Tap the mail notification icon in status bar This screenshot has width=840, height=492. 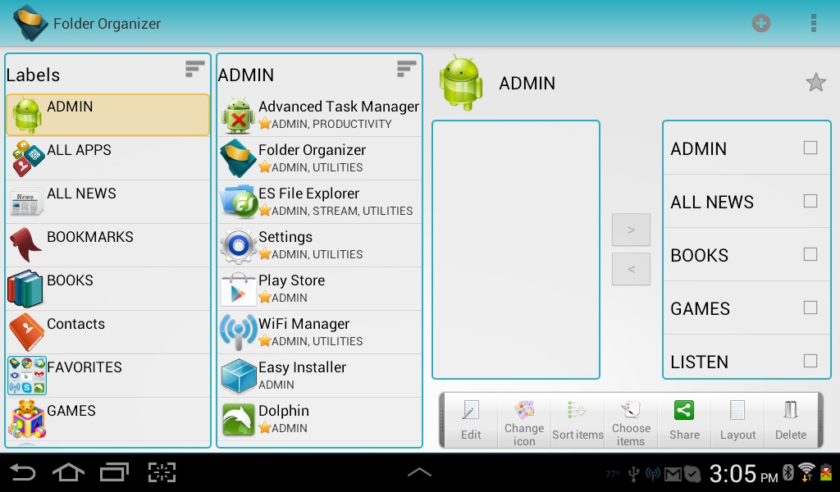[673, 474]
